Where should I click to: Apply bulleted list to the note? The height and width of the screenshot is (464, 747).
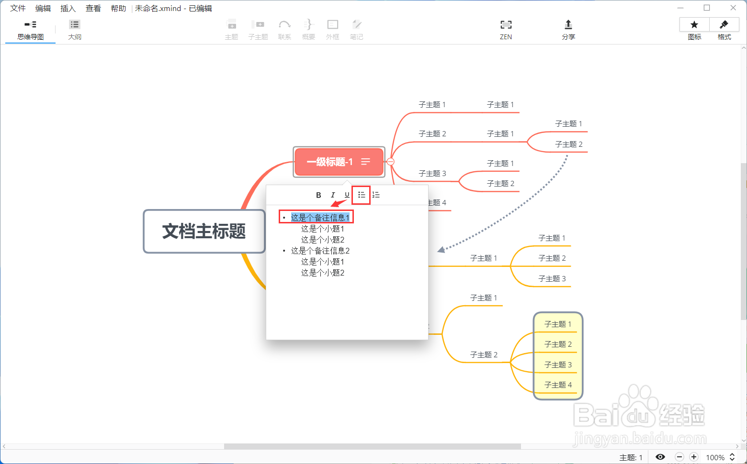tap(362, 195)
